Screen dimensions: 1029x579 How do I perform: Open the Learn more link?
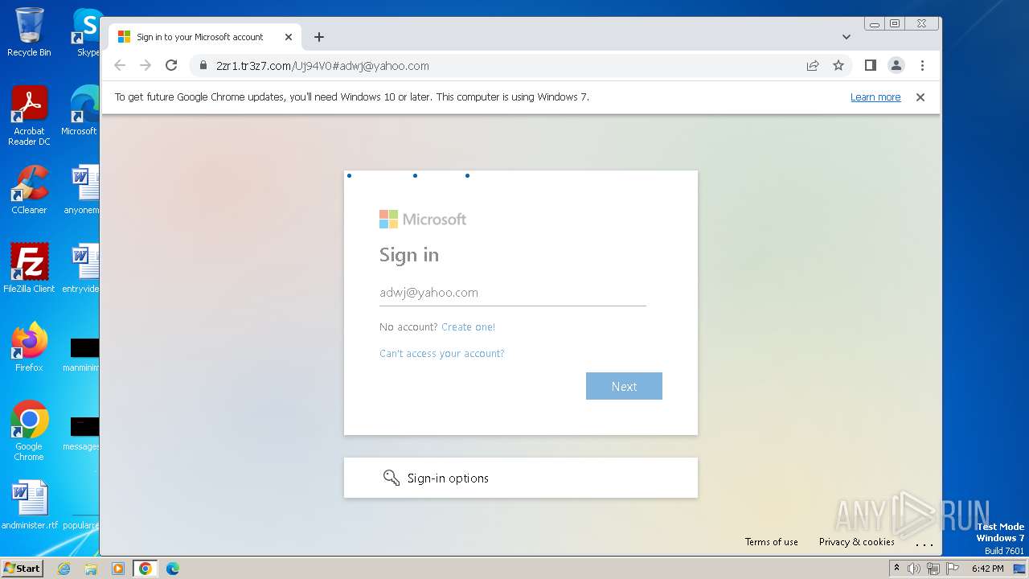[875, 97]
